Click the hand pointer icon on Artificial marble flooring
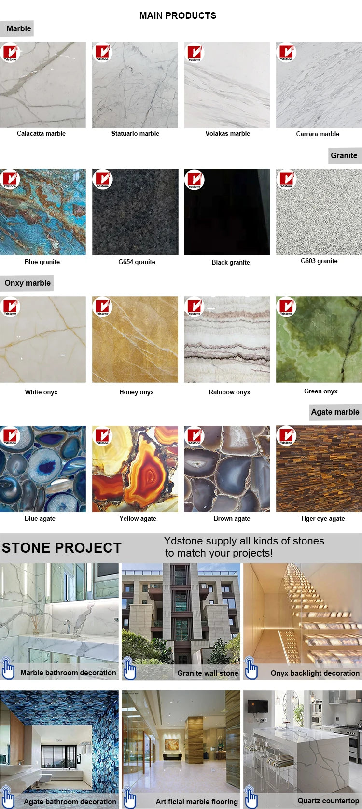This screenshot has height=809, width=362. [129, 797]
